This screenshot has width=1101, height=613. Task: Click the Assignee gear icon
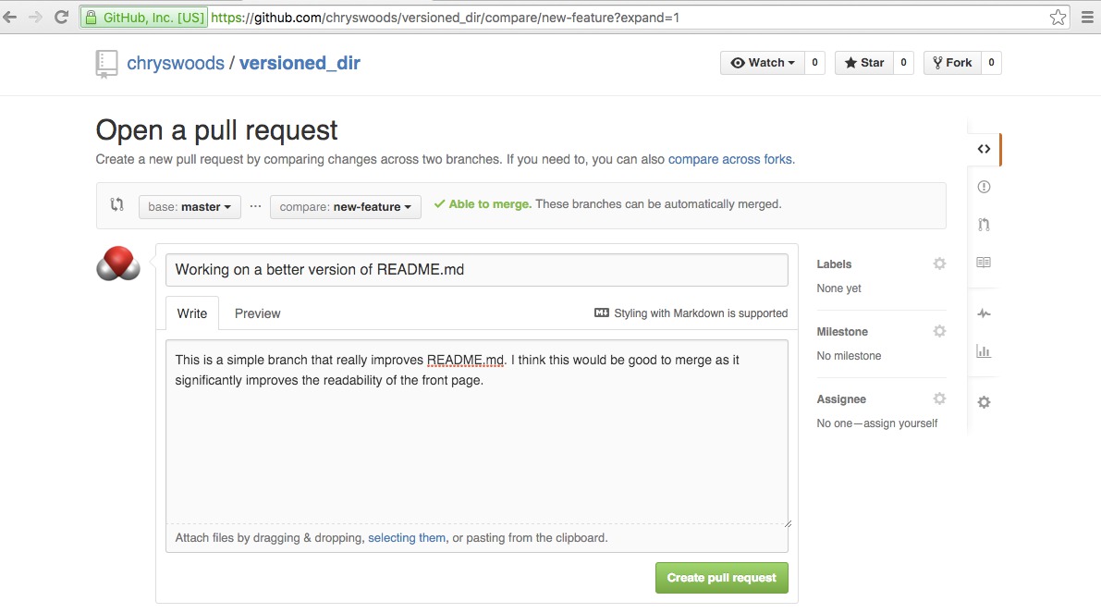point(939,398)
